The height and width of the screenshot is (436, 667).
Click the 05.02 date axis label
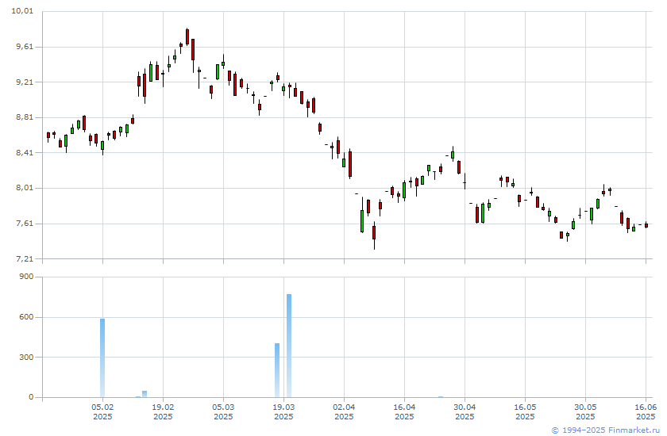tap(102, 411)
